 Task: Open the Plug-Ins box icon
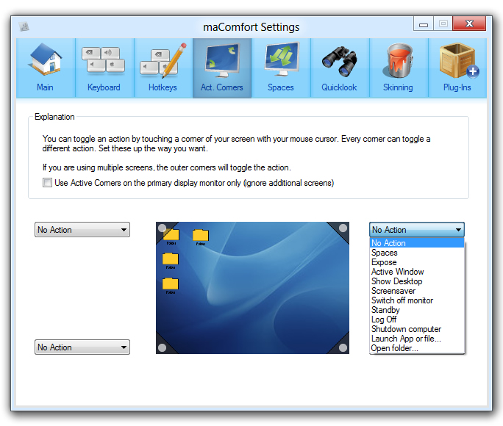point(457,68)
